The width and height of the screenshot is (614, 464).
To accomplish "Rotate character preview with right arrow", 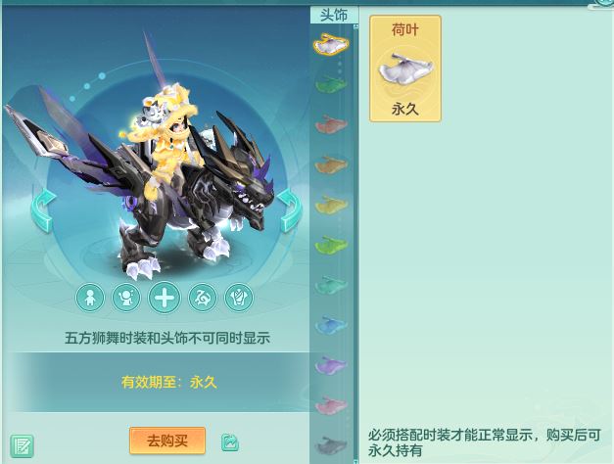I will (x=290, y=210).
